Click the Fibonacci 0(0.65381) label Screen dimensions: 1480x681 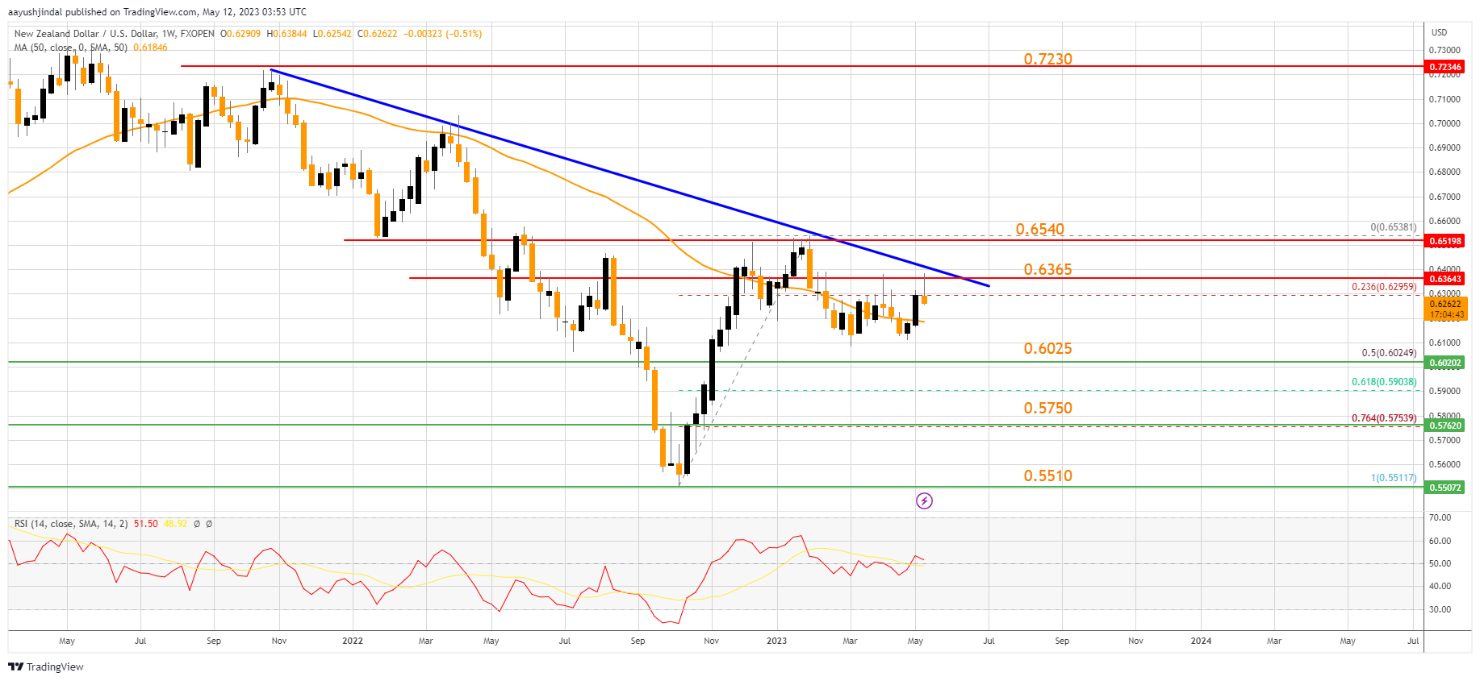(x=1394, y=227)
